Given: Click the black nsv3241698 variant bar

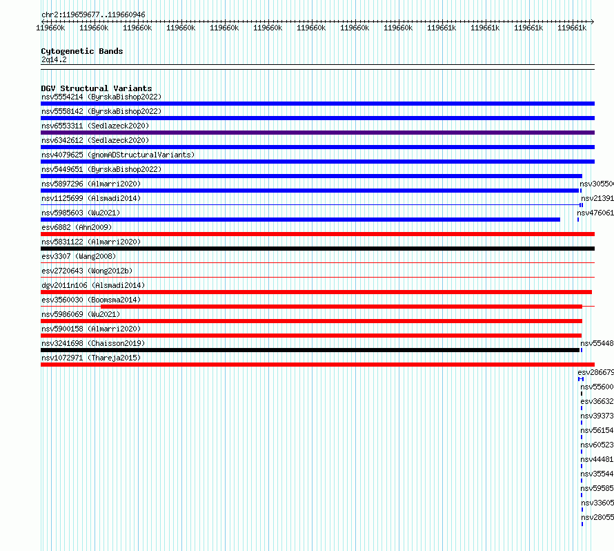Looking at the screenshot, I should [x=310, y=350].
